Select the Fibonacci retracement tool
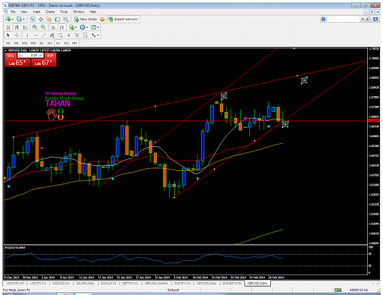The width and height of the screenshot is (383, 295). pos(60,35)
